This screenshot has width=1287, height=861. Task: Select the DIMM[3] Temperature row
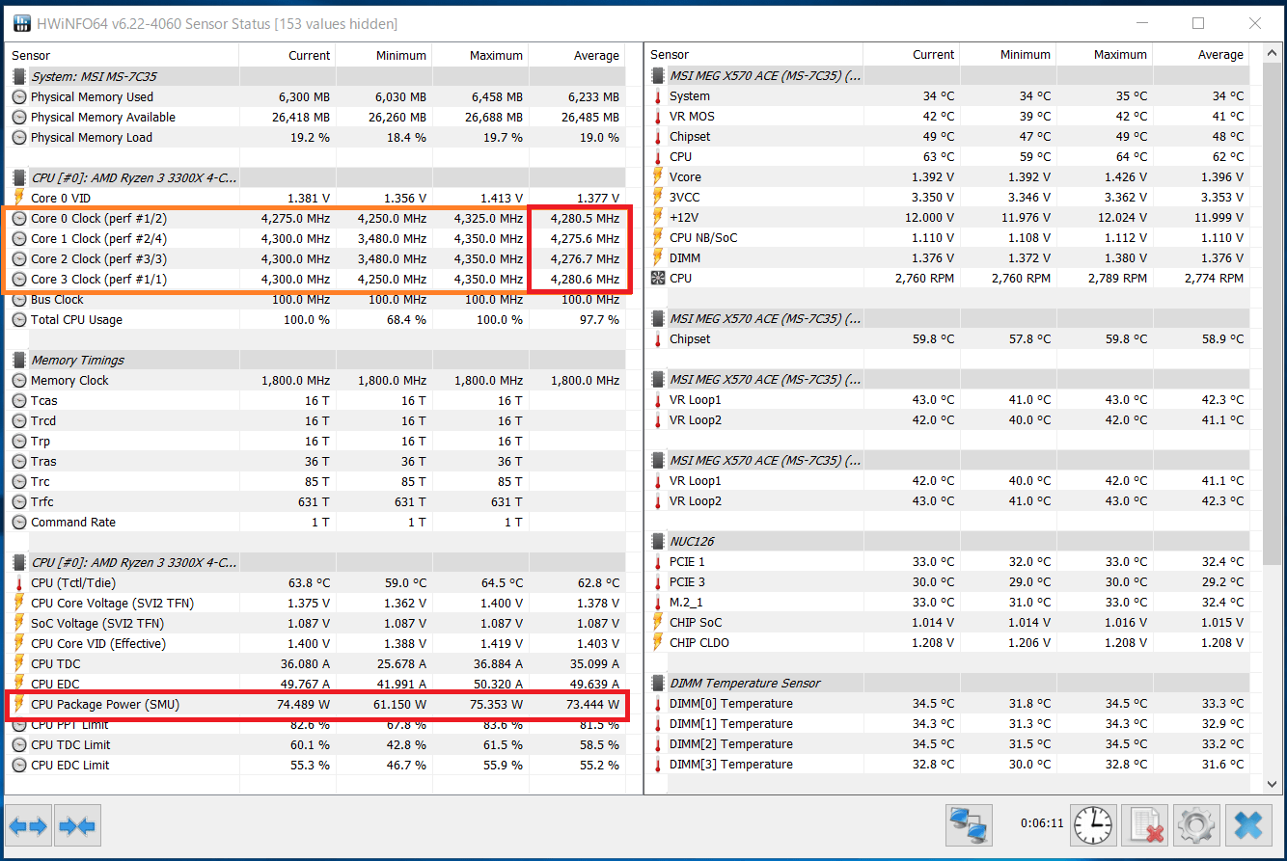[x=947, y=764]
